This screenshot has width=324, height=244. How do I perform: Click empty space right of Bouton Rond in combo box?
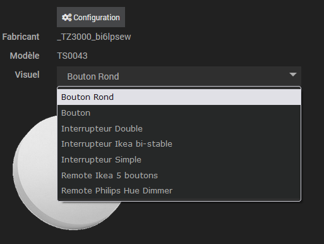202,76
